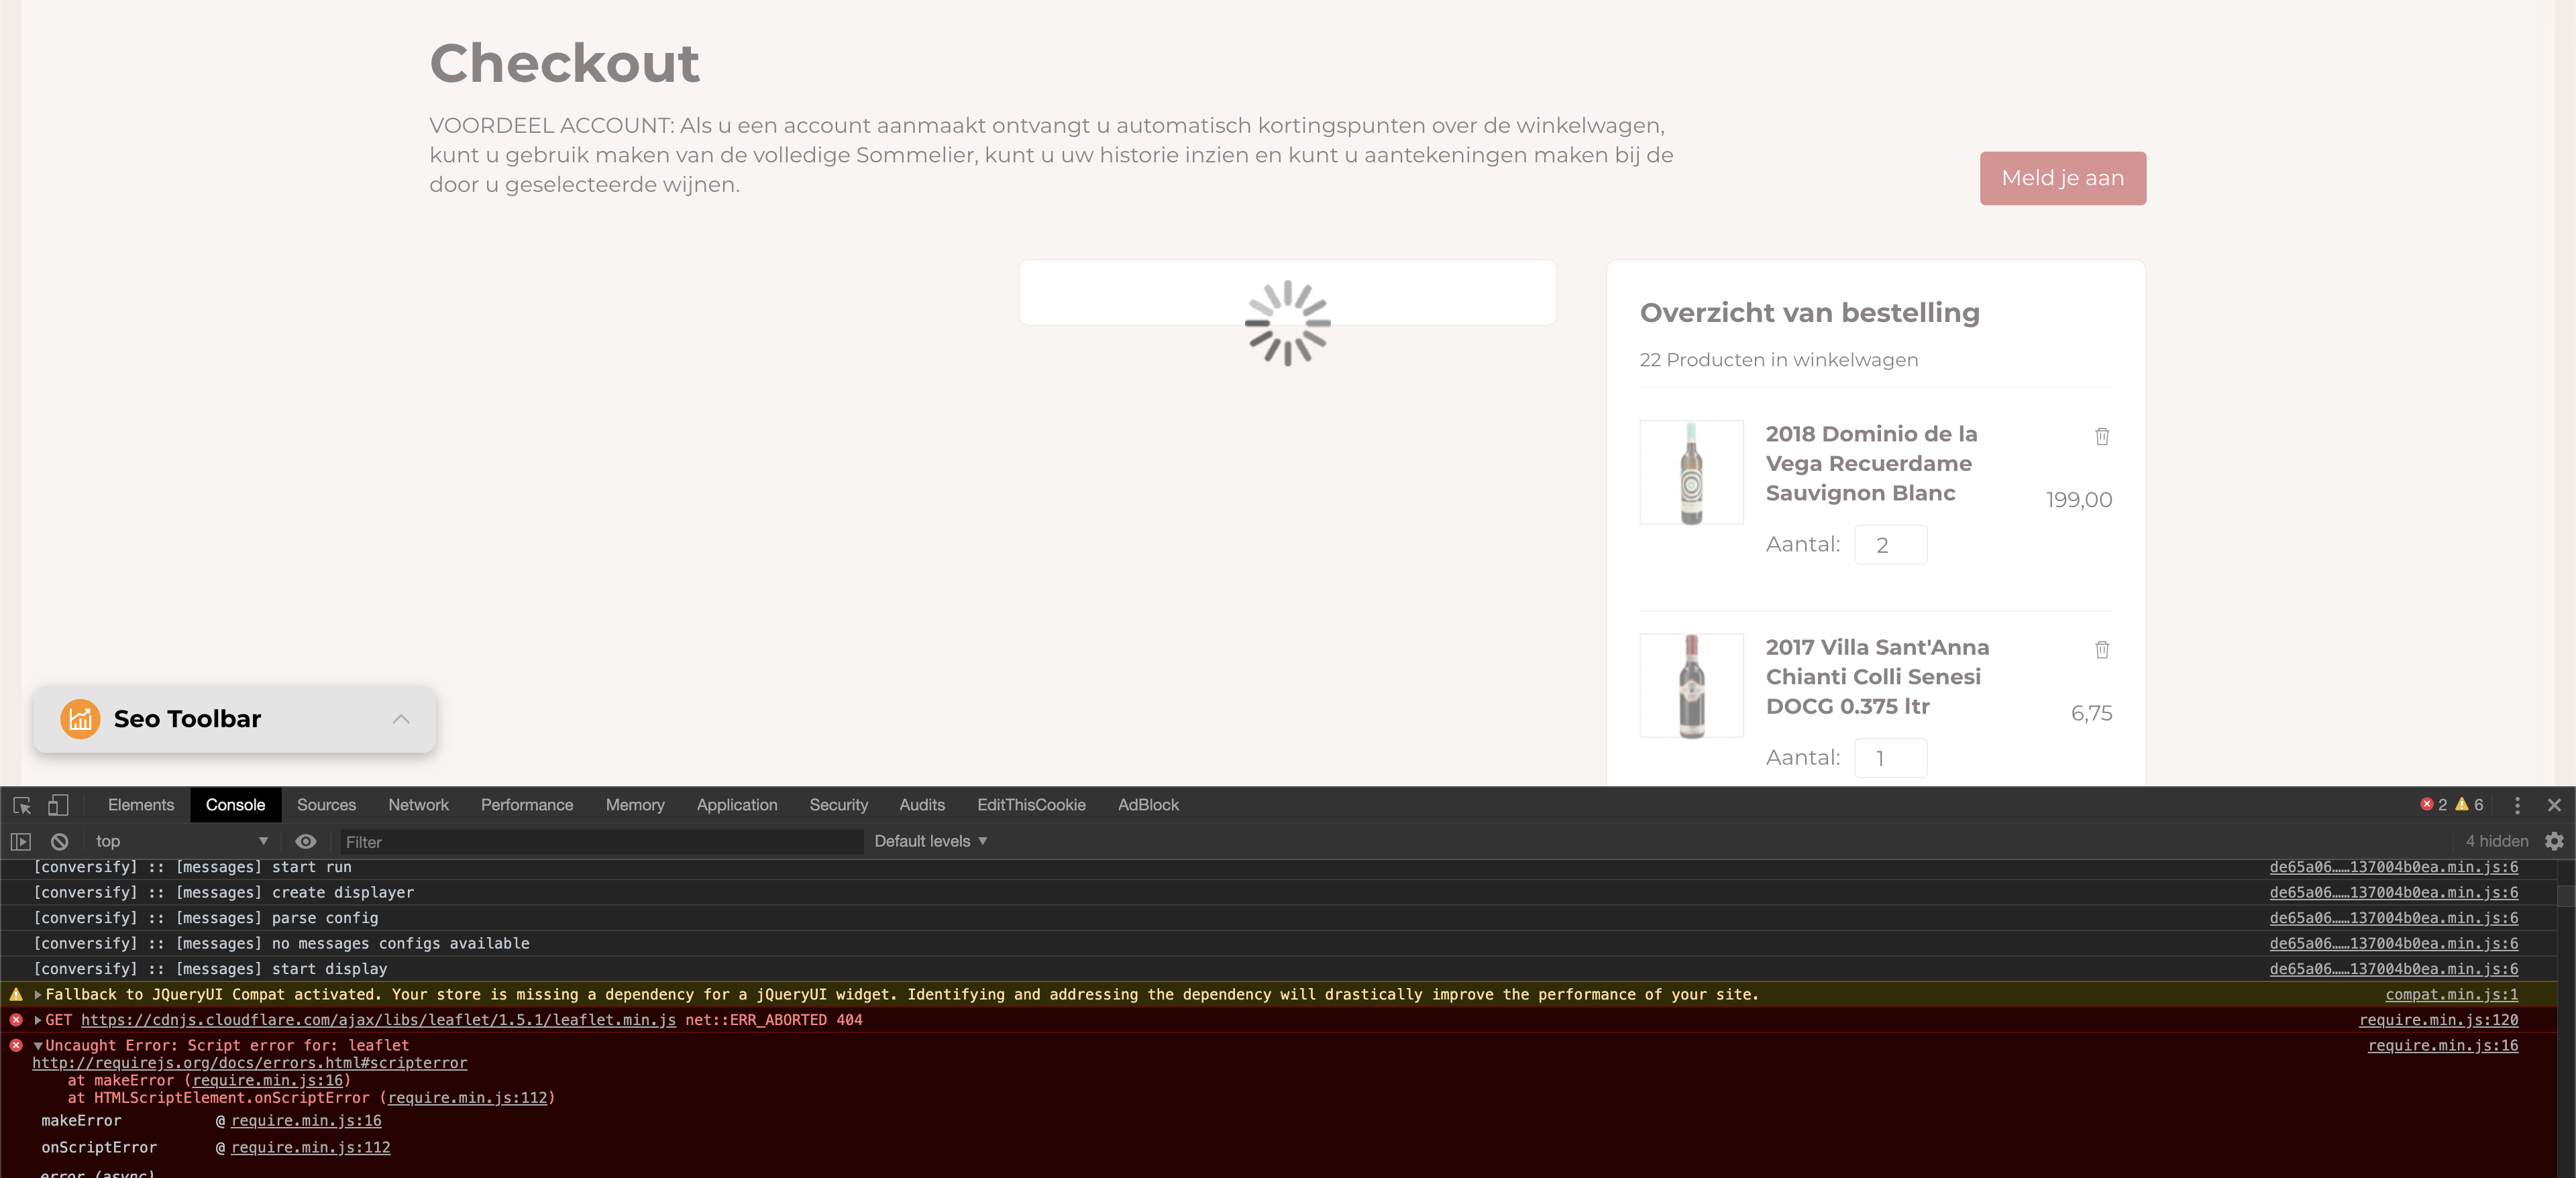Image resolution: width=2576 pixels, height=1178 pixels.
Task: Open the top context dropdown
Action: tap(180, 842)
